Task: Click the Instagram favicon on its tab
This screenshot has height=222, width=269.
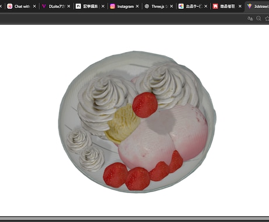Action: (x=112, y=6)
